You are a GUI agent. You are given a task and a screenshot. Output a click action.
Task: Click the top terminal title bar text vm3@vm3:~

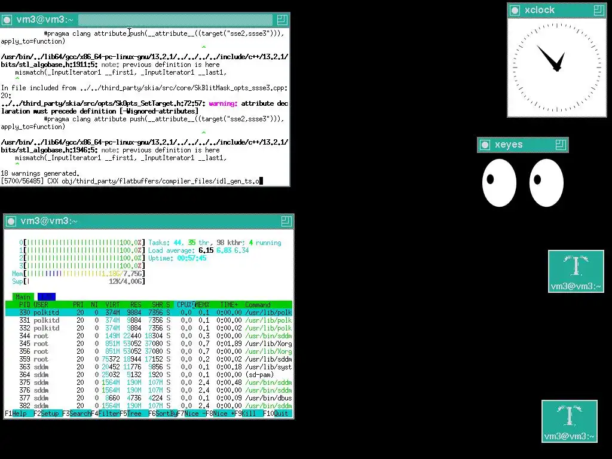pos(45,20)
